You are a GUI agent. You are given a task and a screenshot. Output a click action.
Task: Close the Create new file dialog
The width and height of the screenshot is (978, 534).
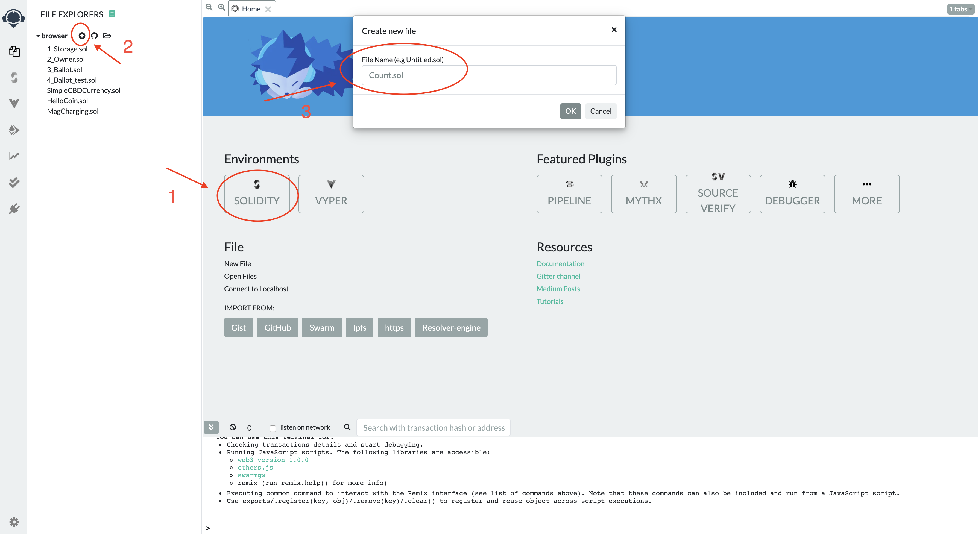click(614, 30)
